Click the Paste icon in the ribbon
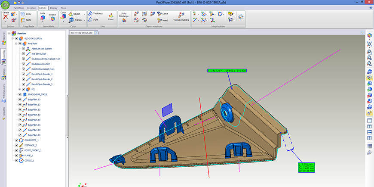Screen dimensions: 374x187 coord(23,20)
